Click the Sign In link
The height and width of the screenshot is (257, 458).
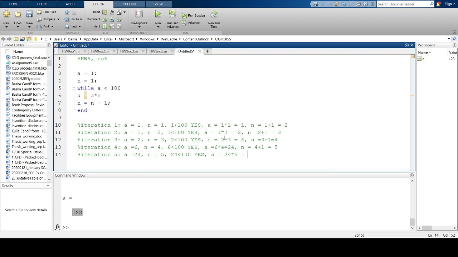[450, 4]
